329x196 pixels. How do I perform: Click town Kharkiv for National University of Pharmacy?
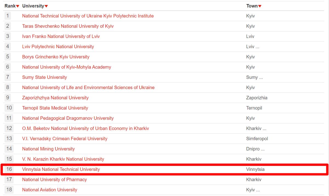click(x=254, y=180)
